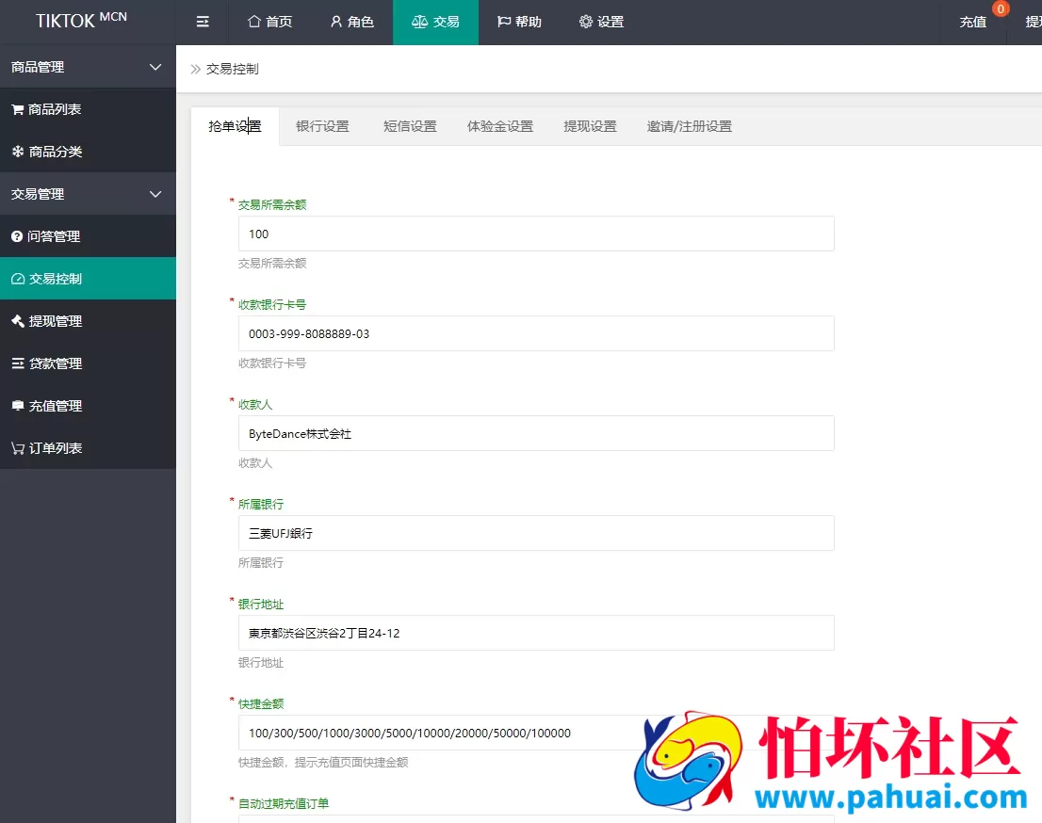Switch to the 银行设置 tab
The height and width of the screenshot is (823, 1042).
click(322, 126)
